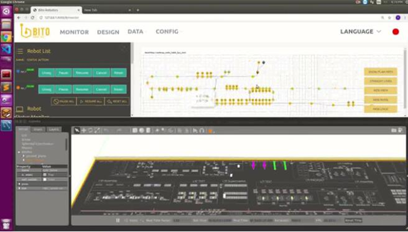Click Resume for the blue robot
408x232 pixels.
coord(82,73)
